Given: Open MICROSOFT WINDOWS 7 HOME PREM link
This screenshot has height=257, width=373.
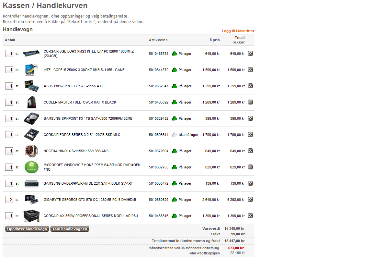Looking at the screenshot, I should [x=92, y=167].
